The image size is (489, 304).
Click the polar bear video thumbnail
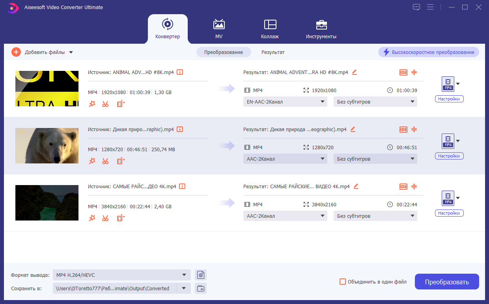point(47,145)
